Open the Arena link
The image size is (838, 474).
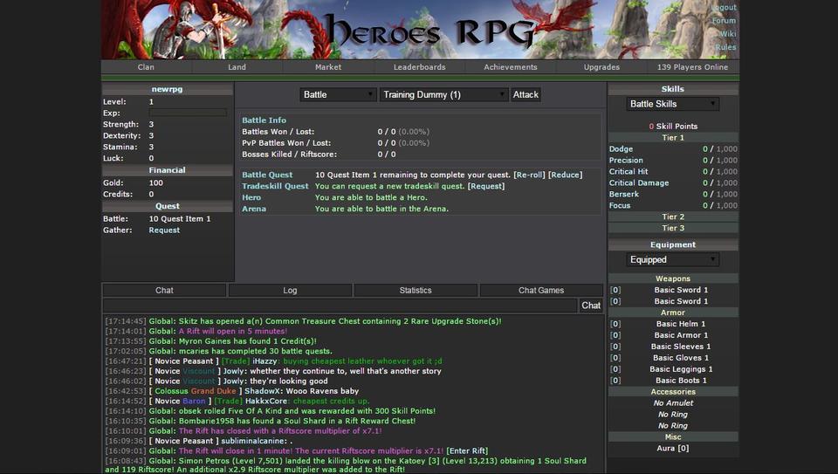(254, 209)
